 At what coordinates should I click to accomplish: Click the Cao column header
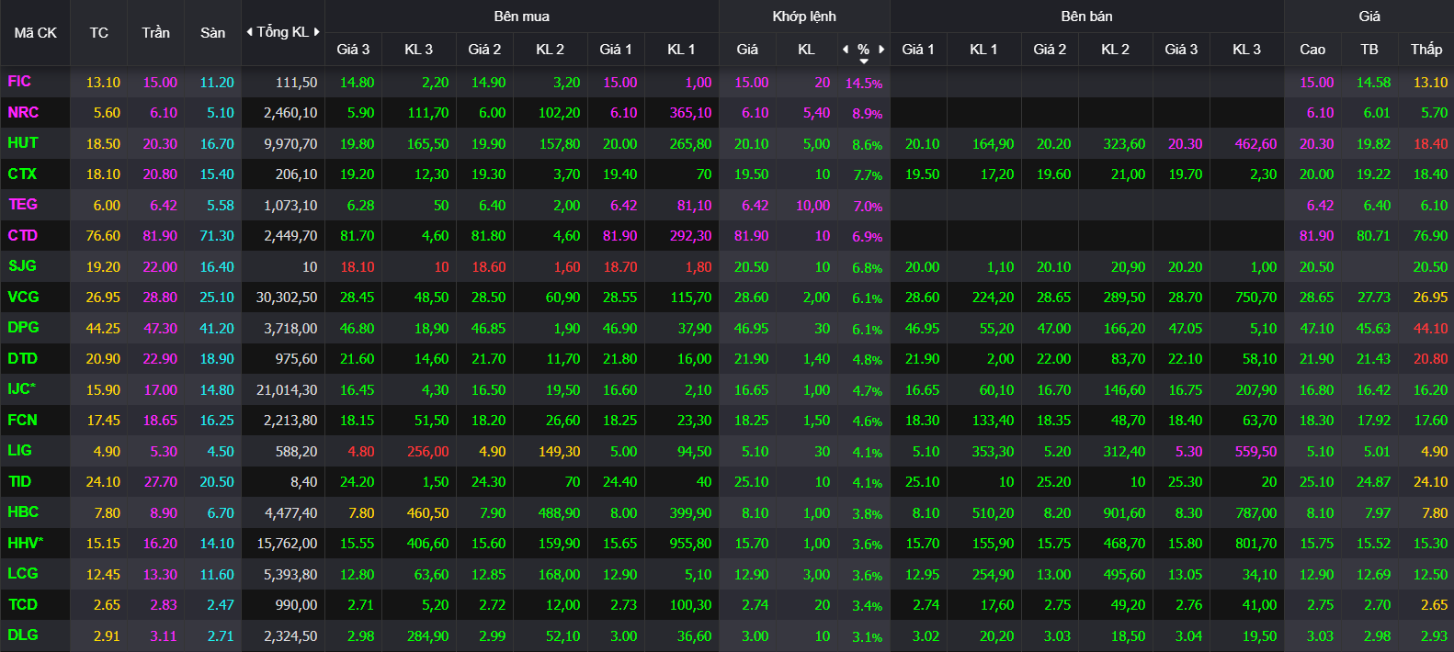pos(1312,50)
